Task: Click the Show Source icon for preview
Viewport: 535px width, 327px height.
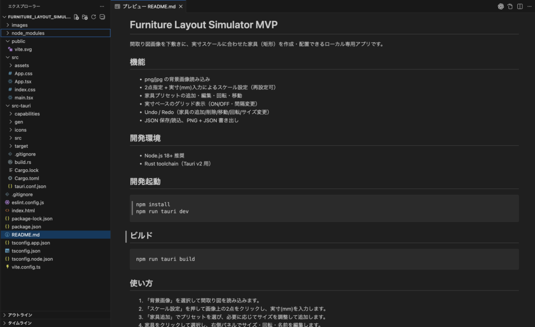Action: 510,6
